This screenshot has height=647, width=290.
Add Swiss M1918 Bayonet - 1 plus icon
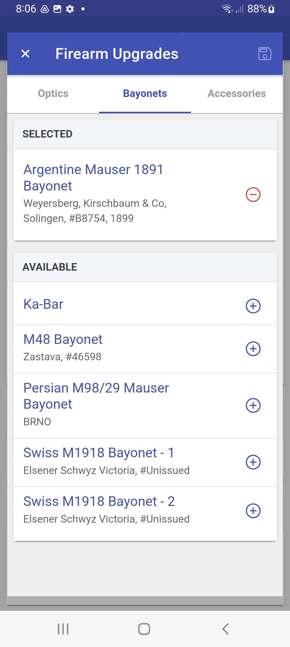[x=253, y=462]
